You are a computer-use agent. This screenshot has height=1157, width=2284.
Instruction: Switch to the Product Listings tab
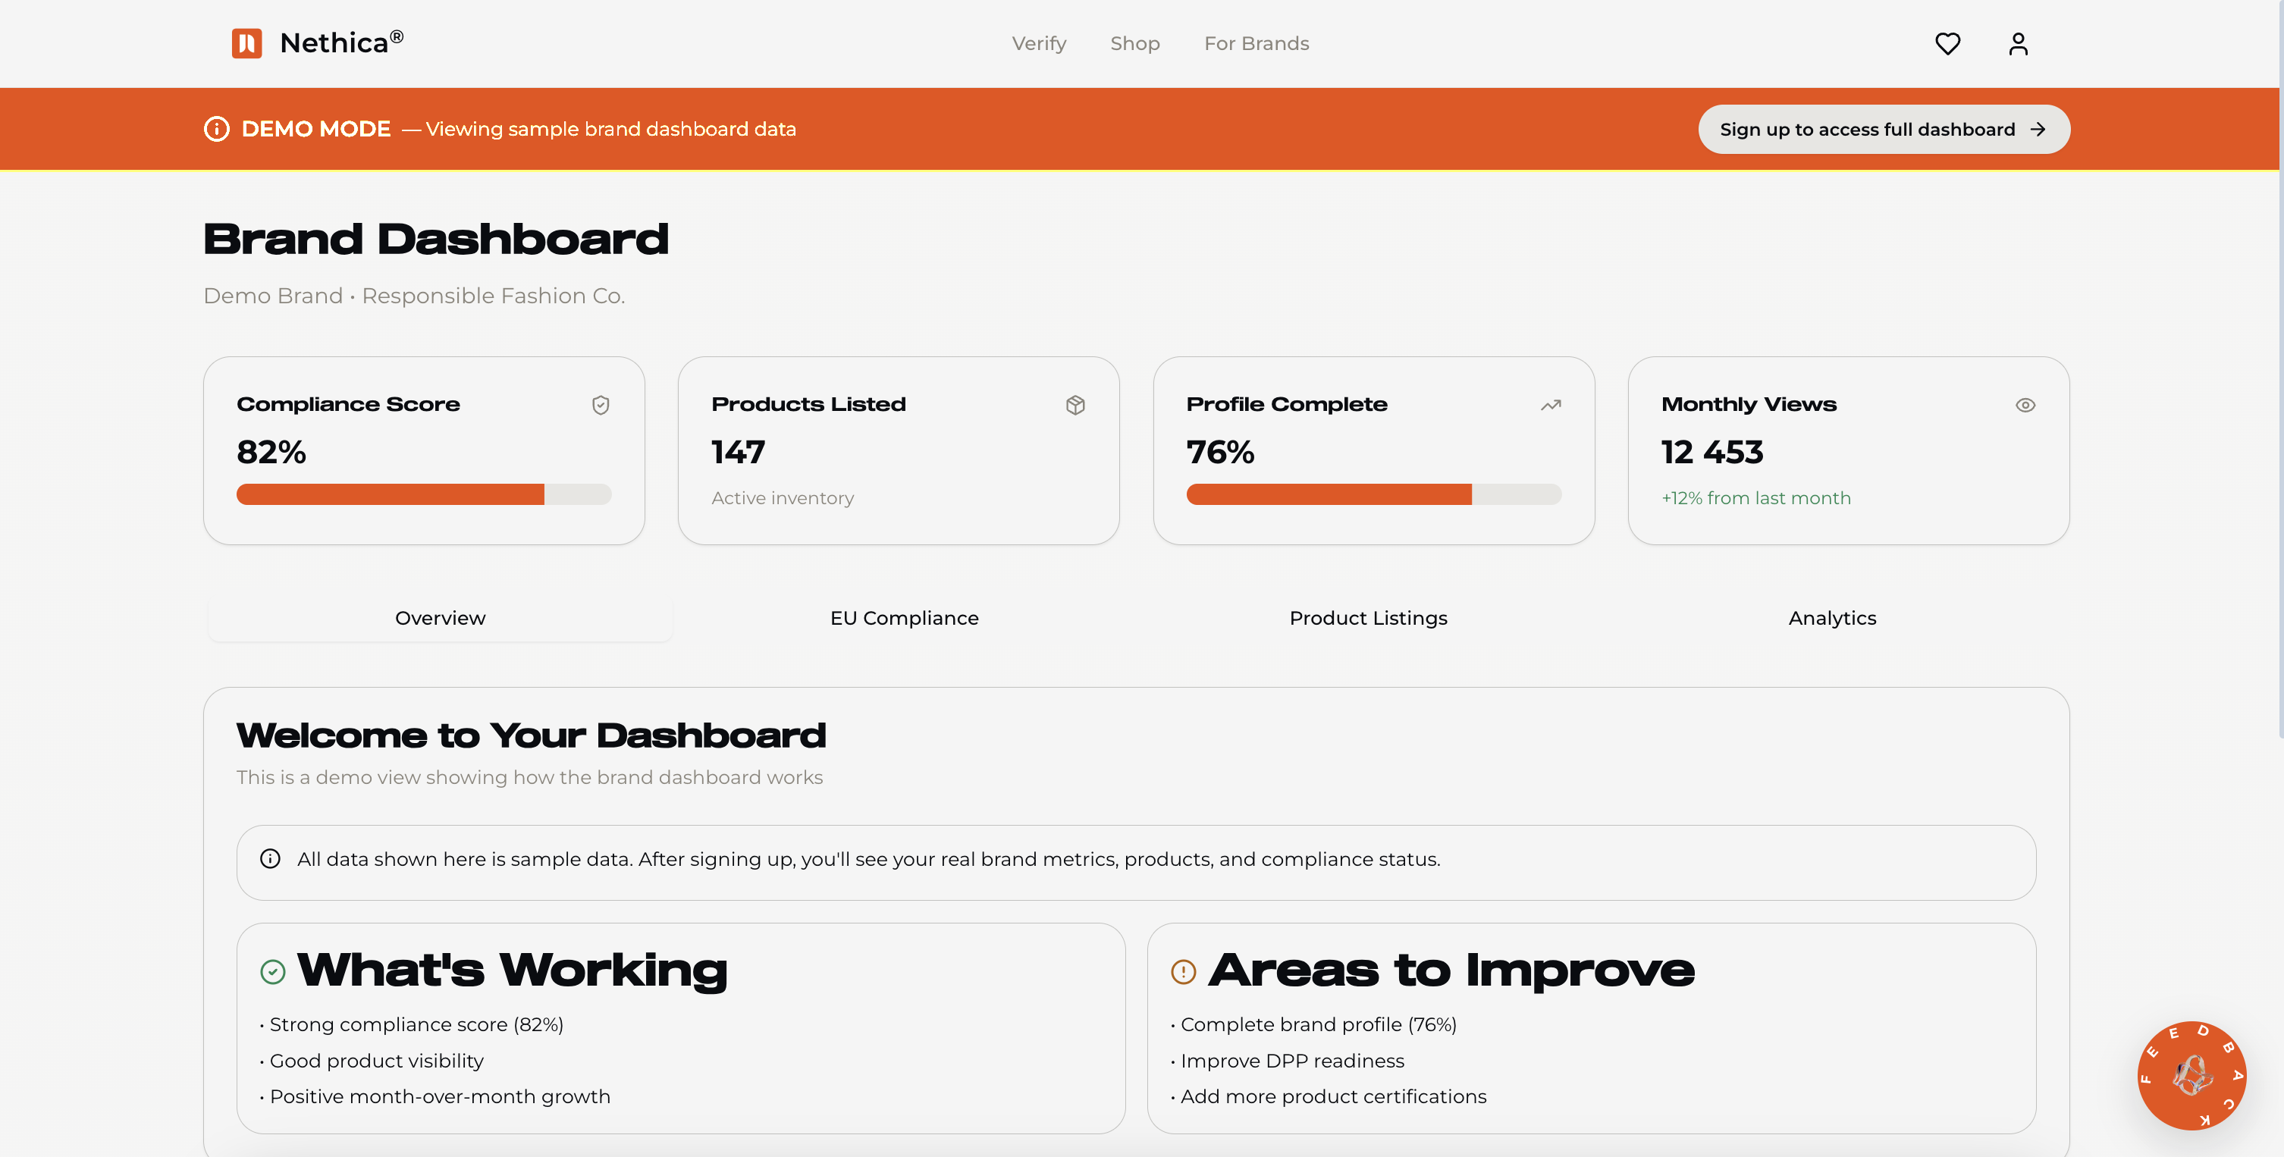pyautogui.click(x=1368, y=618)
